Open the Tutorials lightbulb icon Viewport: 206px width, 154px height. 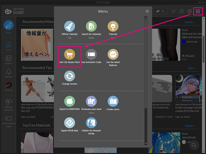pyautogui.click(x=113, y=27)
